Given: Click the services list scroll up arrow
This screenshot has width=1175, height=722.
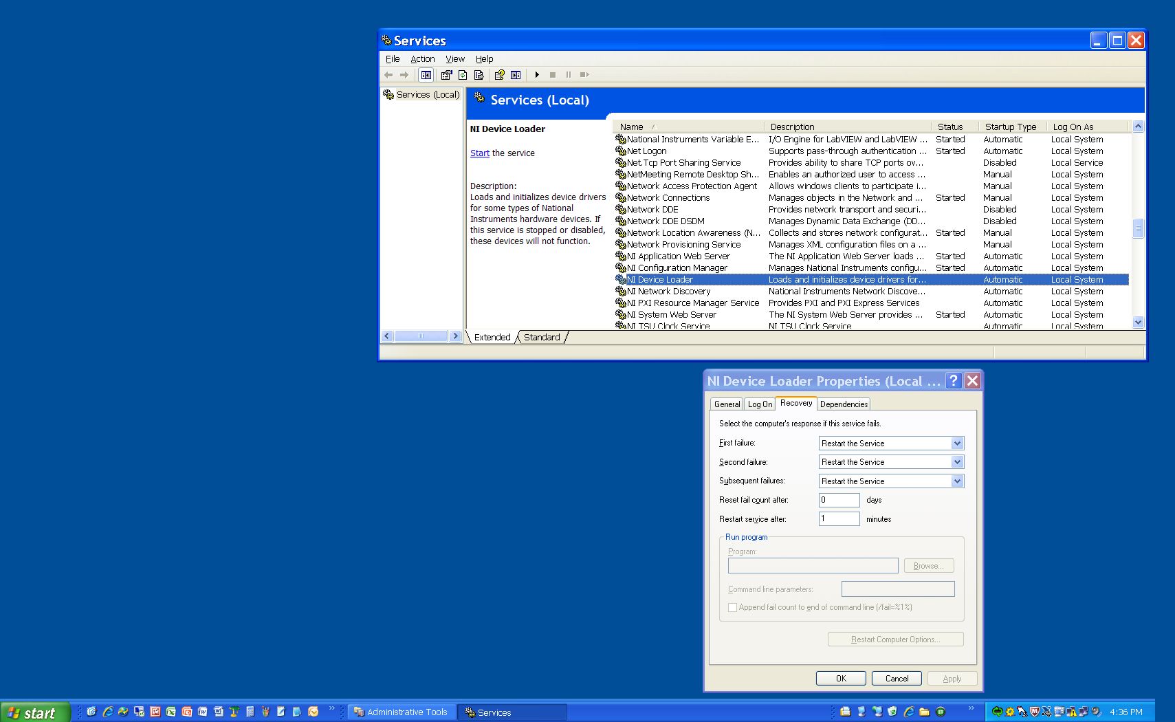Looking at the screenshot, I should (1138, 127).
